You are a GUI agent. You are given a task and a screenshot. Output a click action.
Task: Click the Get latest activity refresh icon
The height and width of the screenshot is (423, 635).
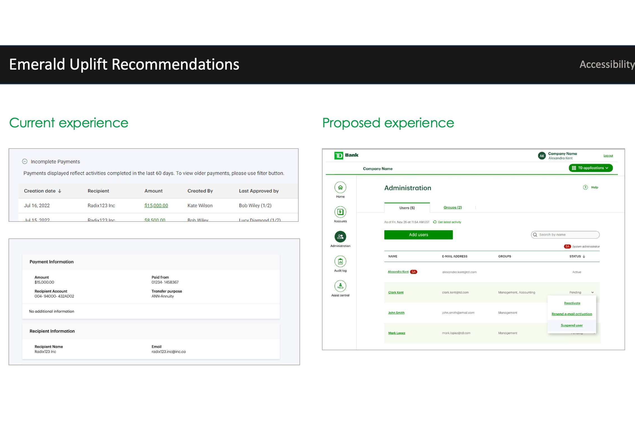(x=435, y=222)
